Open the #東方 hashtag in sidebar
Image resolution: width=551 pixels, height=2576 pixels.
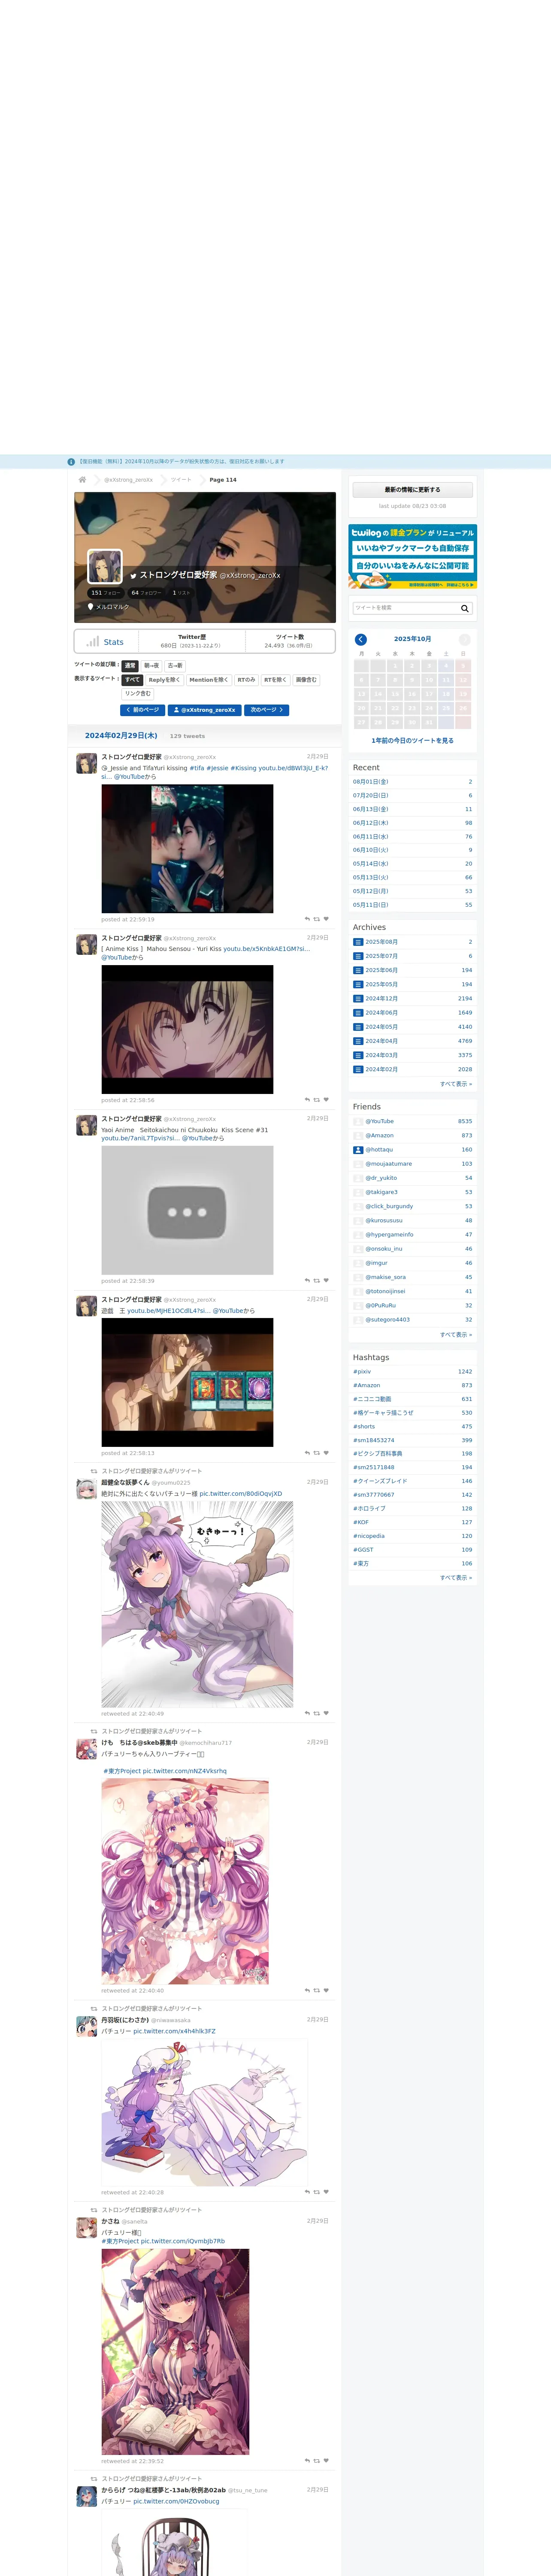pyautogui.click(x=361, y=1564)
